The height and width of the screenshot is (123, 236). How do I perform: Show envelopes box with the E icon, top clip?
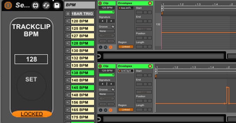[110, 47]
